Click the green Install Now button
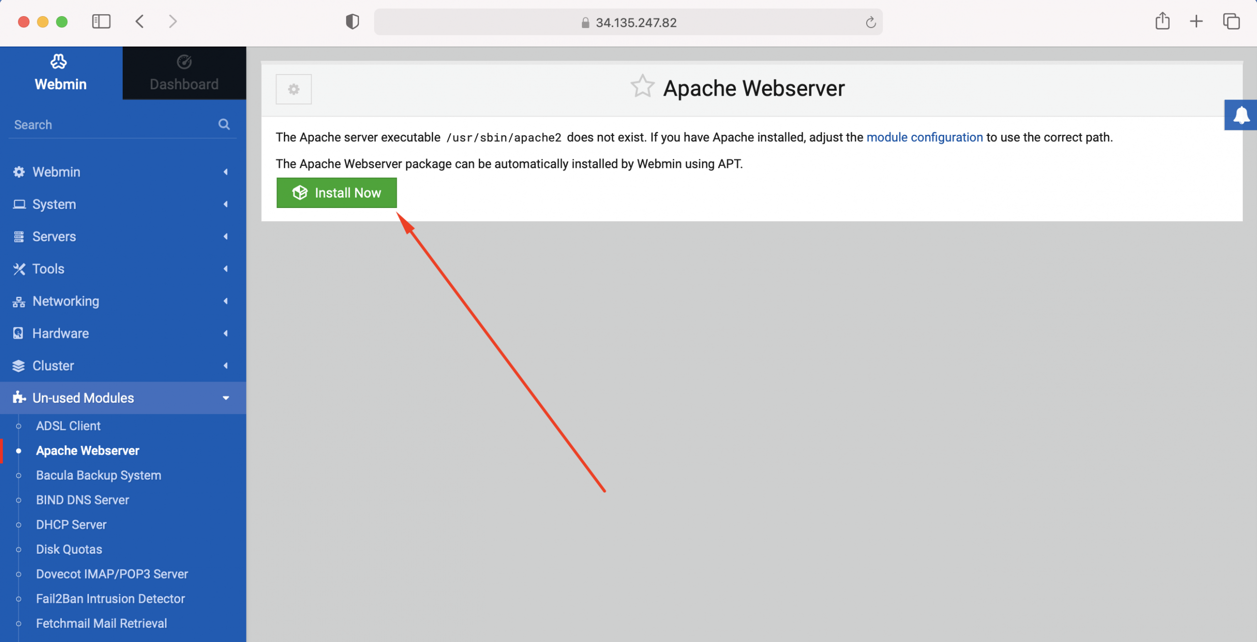This screenshot has height=642, width=1257. click(x=336, y=193)
